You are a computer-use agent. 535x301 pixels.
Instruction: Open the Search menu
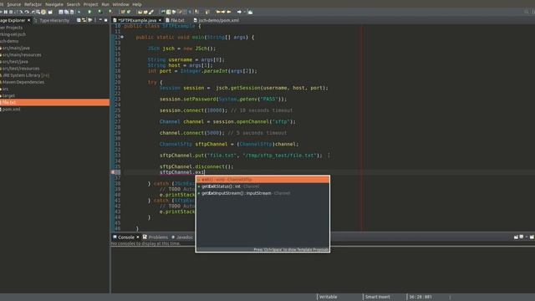(74, 4)
